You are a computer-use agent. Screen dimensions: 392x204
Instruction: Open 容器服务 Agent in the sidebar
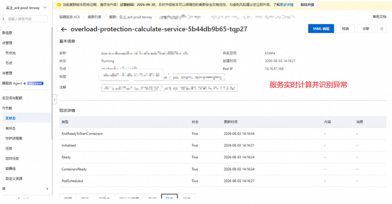click(x=12, y=83)
